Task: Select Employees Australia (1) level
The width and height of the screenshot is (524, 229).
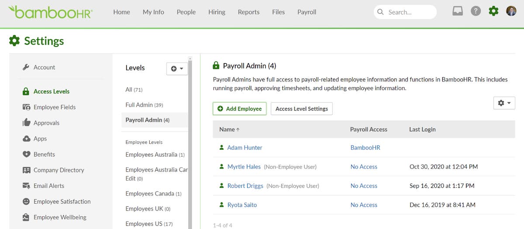Action: (x=155, y=155)
